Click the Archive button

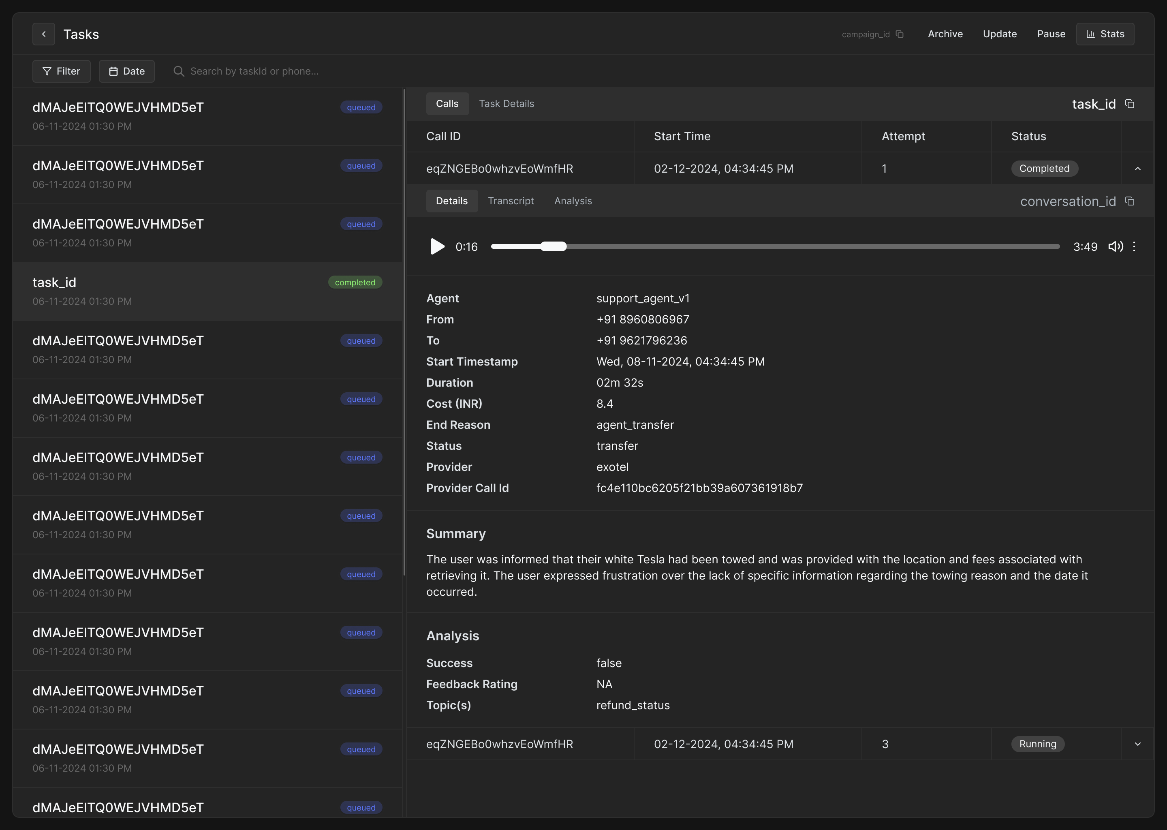tap(945, 34)
